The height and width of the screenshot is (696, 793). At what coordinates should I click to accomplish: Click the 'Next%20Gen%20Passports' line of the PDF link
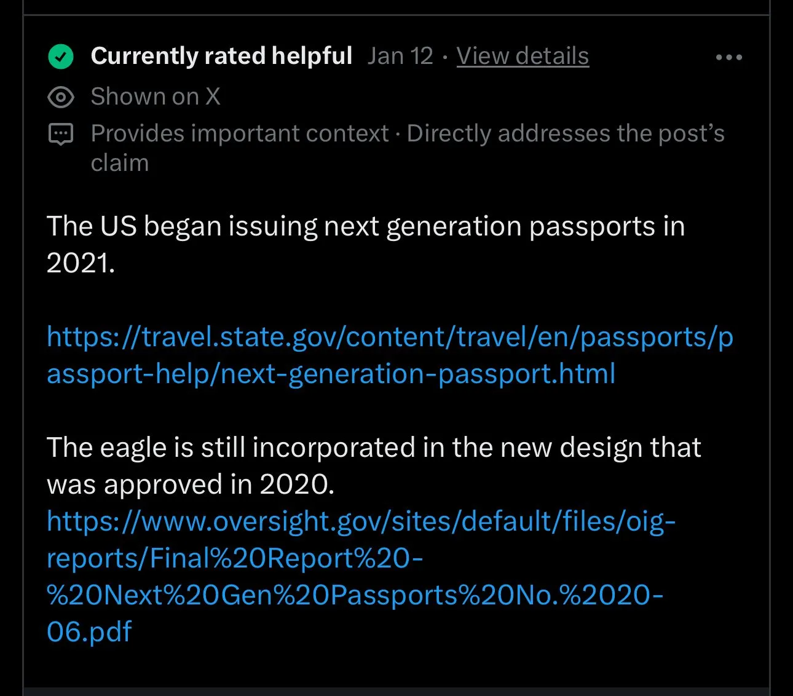(x=355, y=595)
